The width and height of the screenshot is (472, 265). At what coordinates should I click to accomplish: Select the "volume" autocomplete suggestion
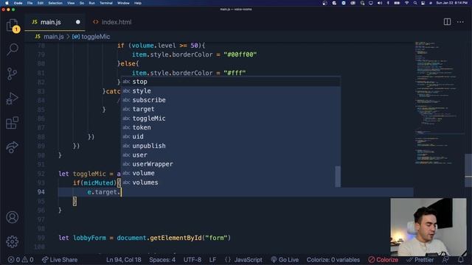click(231, 174)
